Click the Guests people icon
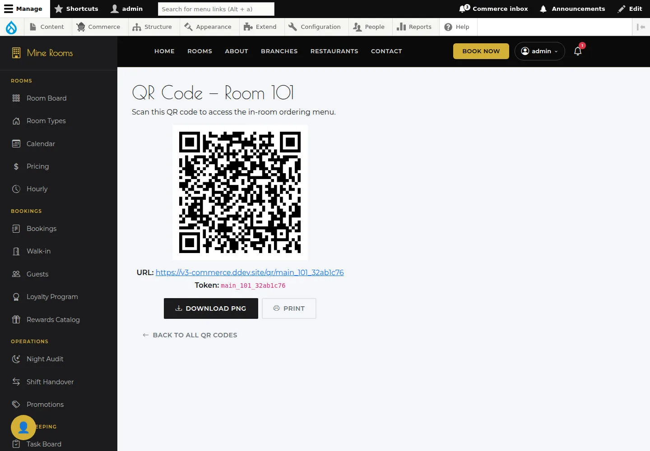Viewport: 650px width, 451px height. click(16, 274)
